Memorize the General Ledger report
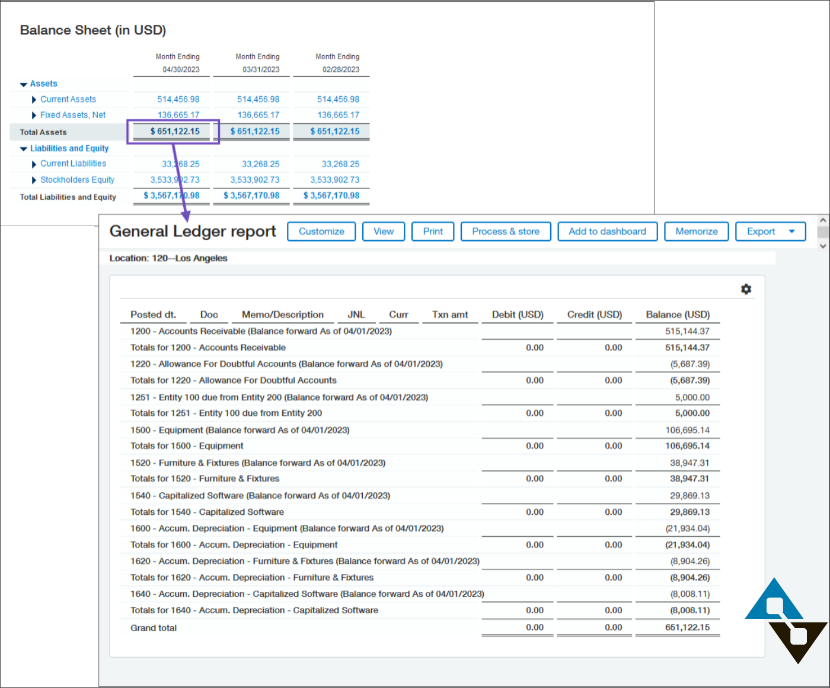830x688 pixels. [697, 231]
